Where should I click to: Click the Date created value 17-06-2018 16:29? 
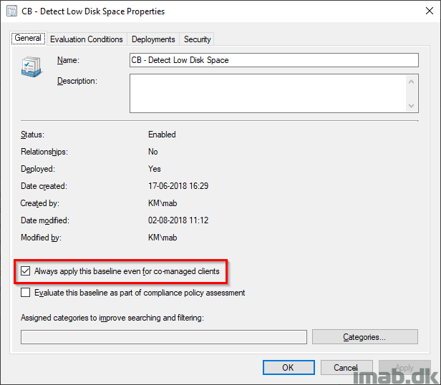pyautogui.click(x=178, y=186)
